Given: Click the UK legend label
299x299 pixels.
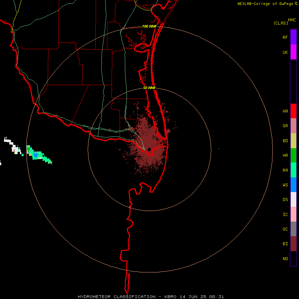Looking at the screenshot, I should click(x=285, y=52).
